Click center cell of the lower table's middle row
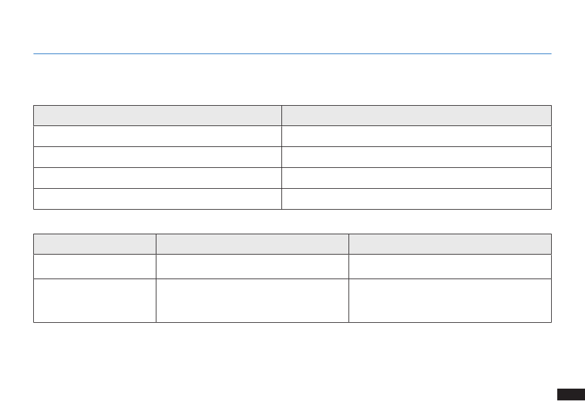The image size is (585, 412). [x=252, y=266]
